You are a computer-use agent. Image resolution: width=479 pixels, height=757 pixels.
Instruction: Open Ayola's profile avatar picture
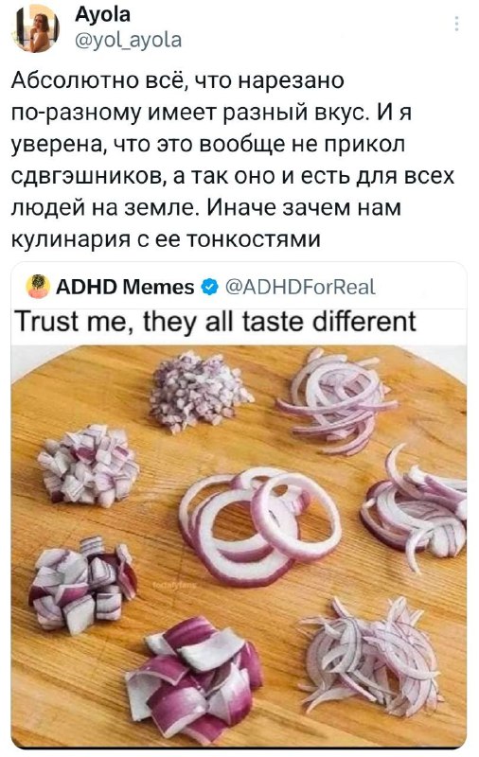(x=36, y=28)
